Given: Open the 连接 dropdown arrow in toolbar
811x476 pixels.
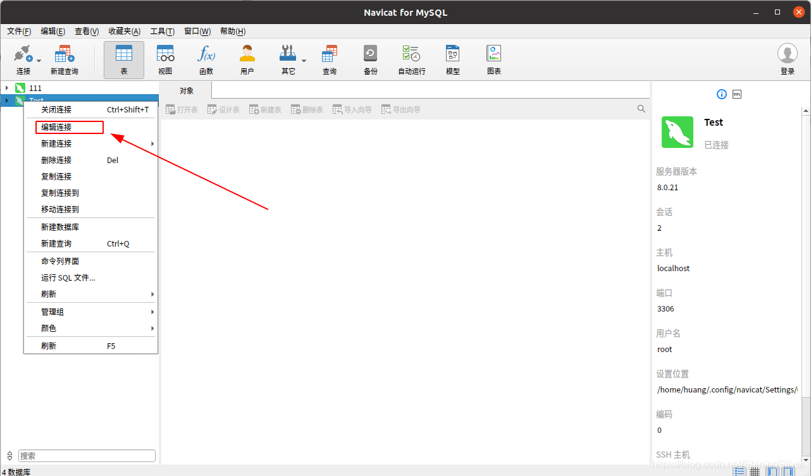Looking at the screenshot, I should coord(39,61).
